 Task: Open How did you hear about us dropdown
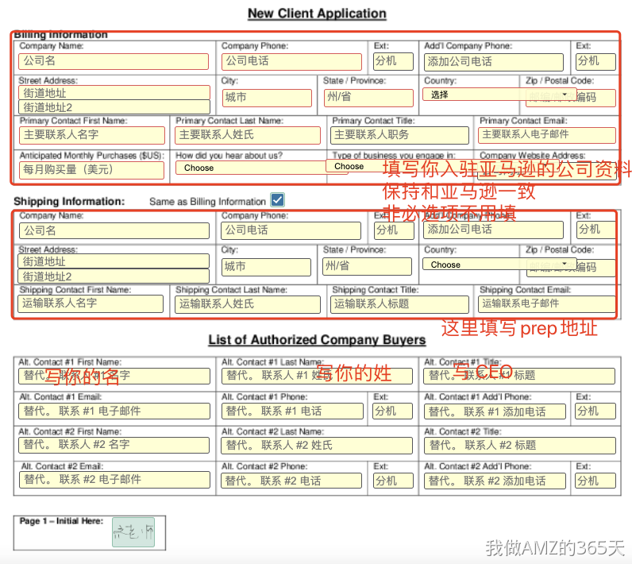[261, 168]
